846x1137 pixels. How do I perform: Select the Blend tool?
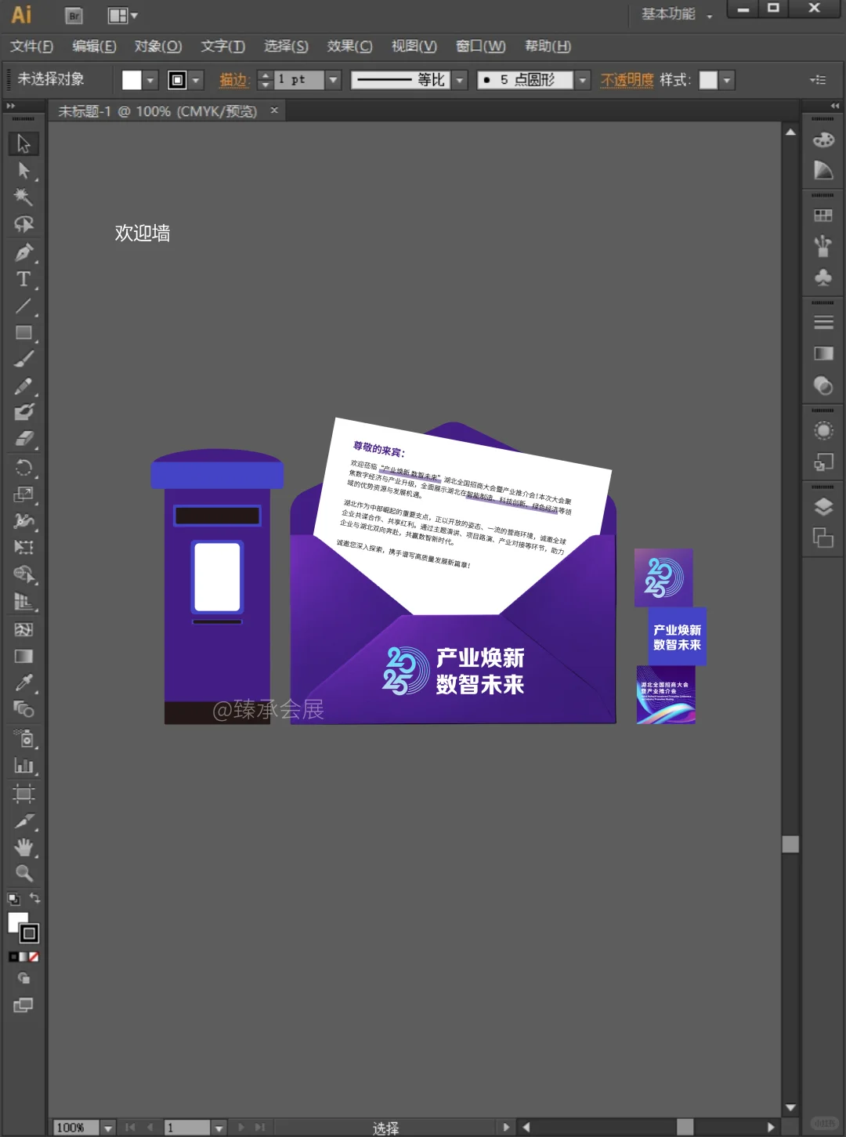point(23,709)
